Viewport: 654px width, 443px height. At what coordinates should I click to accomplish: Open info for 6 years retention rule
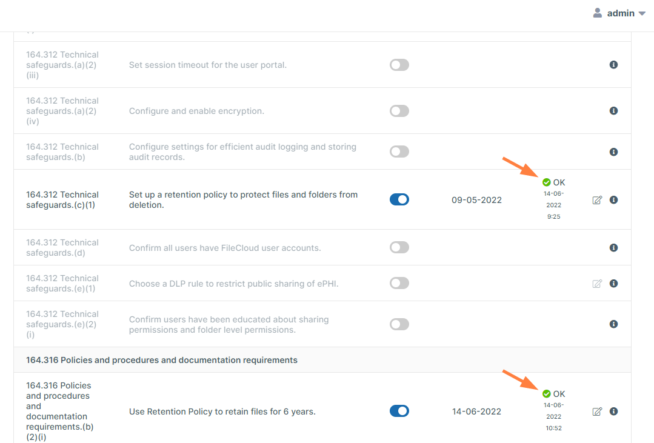613,411
